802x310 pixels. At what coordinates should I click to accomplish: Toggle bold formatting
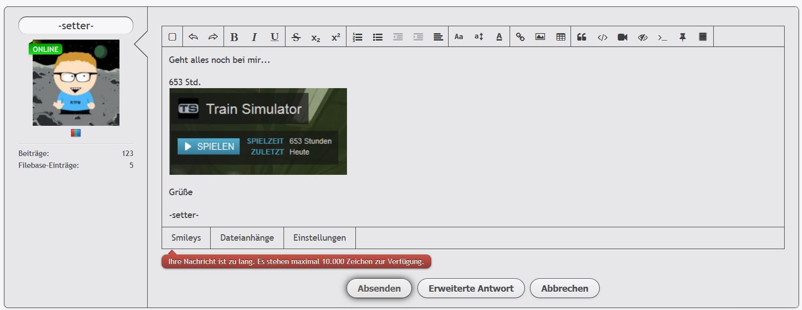click(x=234, y=37)
